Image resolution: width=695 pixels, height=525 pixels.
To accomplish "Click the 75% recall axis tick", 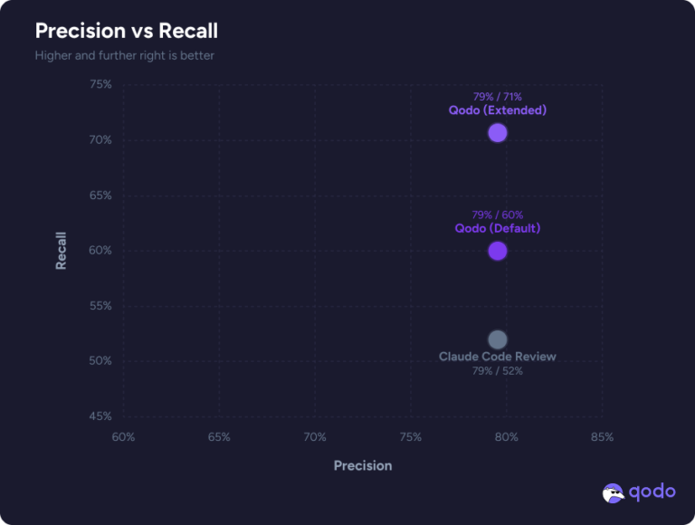I will pos(100,84).
